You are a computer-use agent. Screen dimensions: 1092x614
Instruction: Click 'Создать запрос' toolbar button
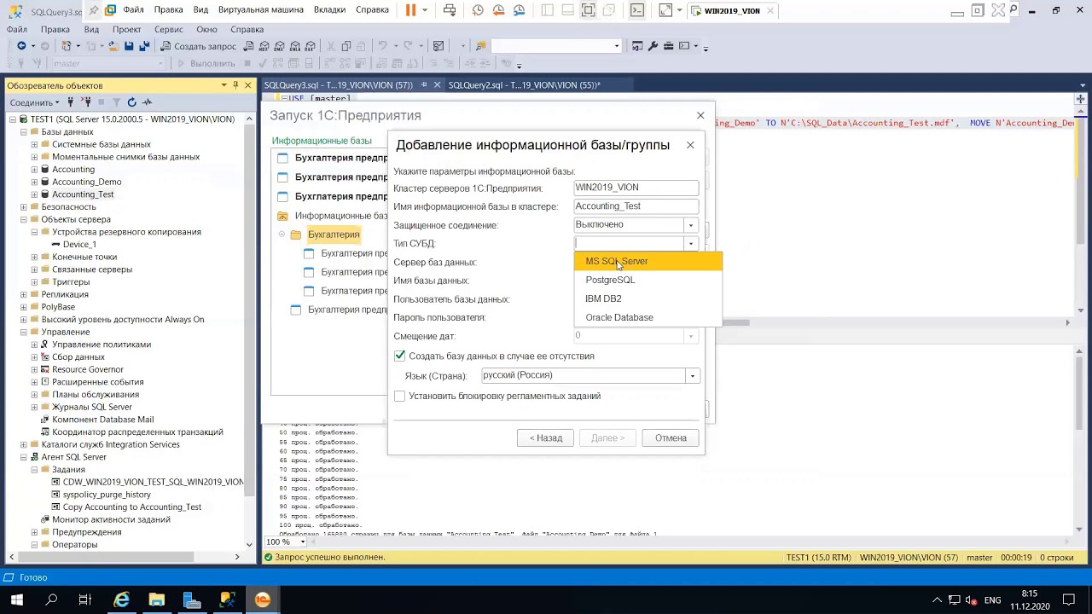coord(198,46)
